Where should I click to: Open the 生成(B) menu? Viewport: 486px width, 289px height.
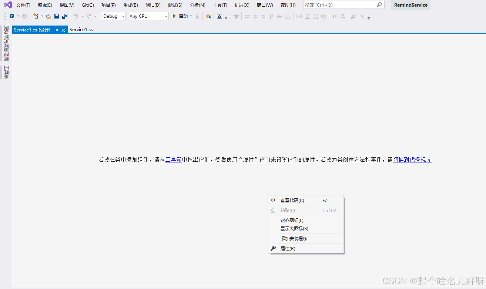pyautogui.click(x=130, y=5)
